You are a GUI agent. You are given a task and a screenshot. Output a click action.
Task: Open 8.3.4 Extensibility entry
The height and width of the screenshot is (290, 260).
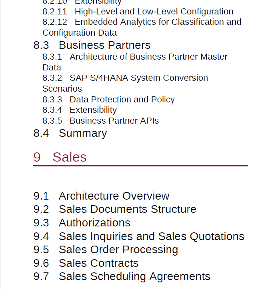tap(80, 110)
